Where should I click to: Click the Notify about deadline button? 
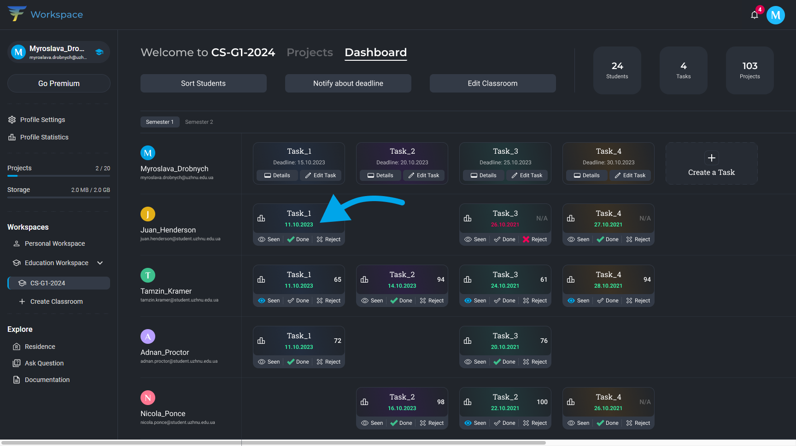tap(348, 83)
